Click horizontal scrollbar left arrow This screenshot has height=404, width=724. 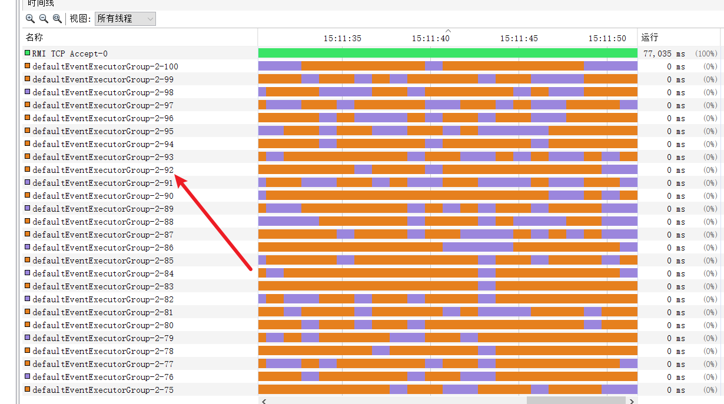263,400
